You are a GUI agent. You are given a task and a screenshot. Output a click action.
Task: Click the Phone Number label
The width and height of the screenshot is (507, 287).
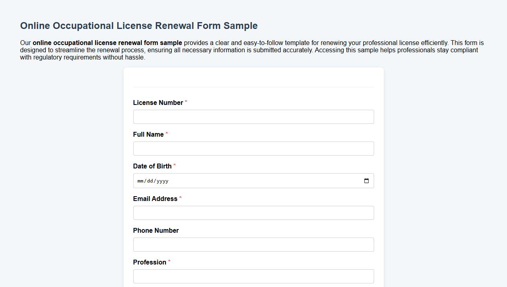[x=156, y=230]
